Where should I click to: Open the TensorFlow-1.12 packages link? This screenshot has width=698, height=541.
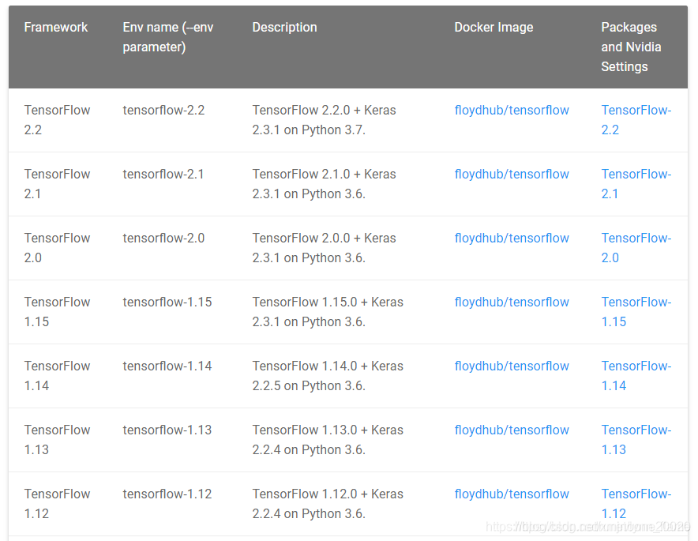[636, 504]
